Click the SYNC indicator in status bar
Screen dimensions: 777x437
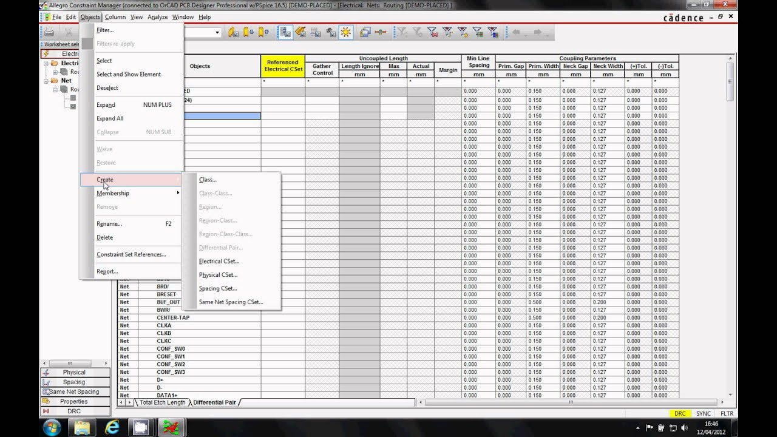click(x=704, y=413)
